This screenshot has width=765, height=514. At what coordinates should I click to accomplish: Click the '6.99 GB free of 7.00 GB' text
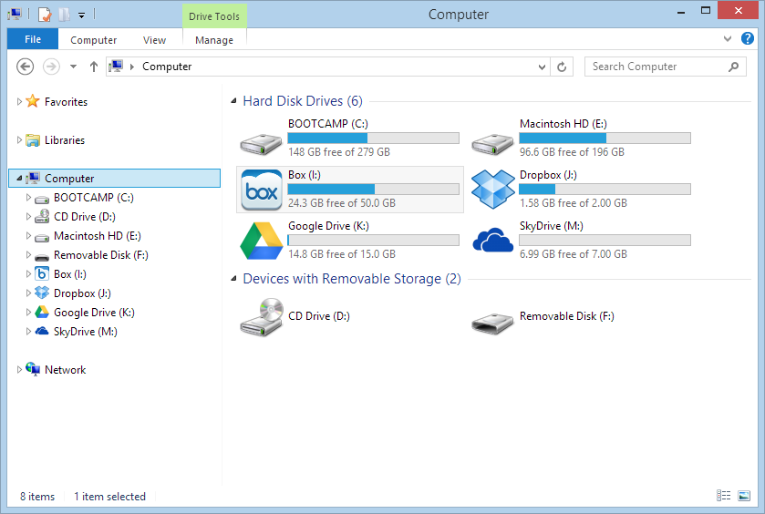coord(574,254)
